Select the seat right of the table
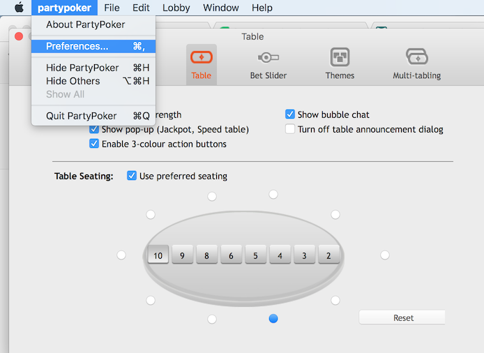The width and height of the screenshot is (484, 353). tap(384, 255)
